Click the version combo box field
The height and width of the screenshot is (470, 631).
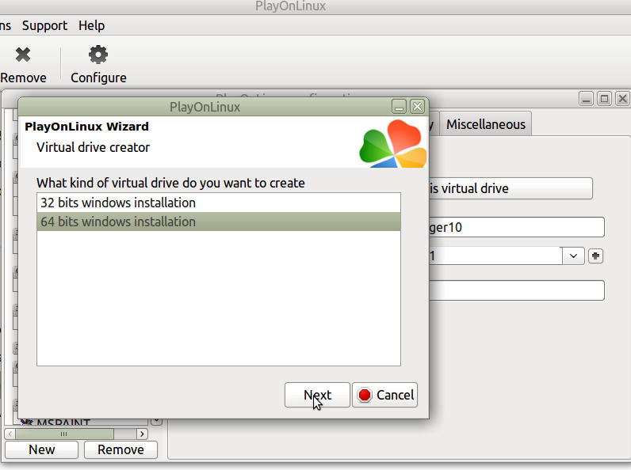[495, 256]
